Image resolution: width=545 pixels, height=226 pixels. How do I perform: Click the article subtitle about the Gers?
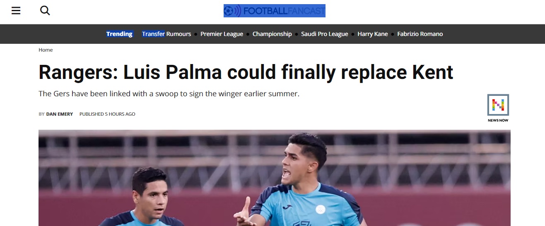click(169, 94)
